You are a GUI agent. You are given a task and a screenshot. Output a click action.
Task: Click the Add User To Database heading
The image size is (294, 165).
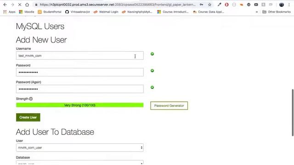click(55, 132)
